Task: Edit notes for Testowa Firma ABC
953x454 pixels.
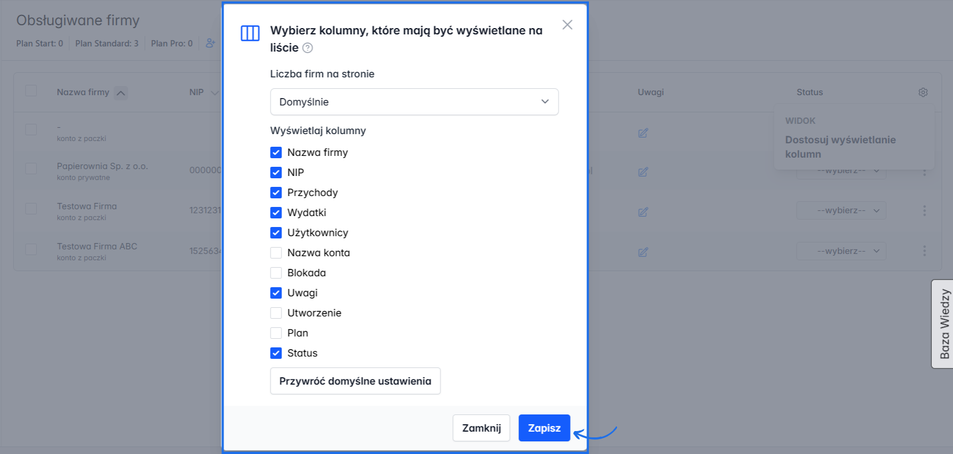Action: pyautogui.click(x=643, y=252)
